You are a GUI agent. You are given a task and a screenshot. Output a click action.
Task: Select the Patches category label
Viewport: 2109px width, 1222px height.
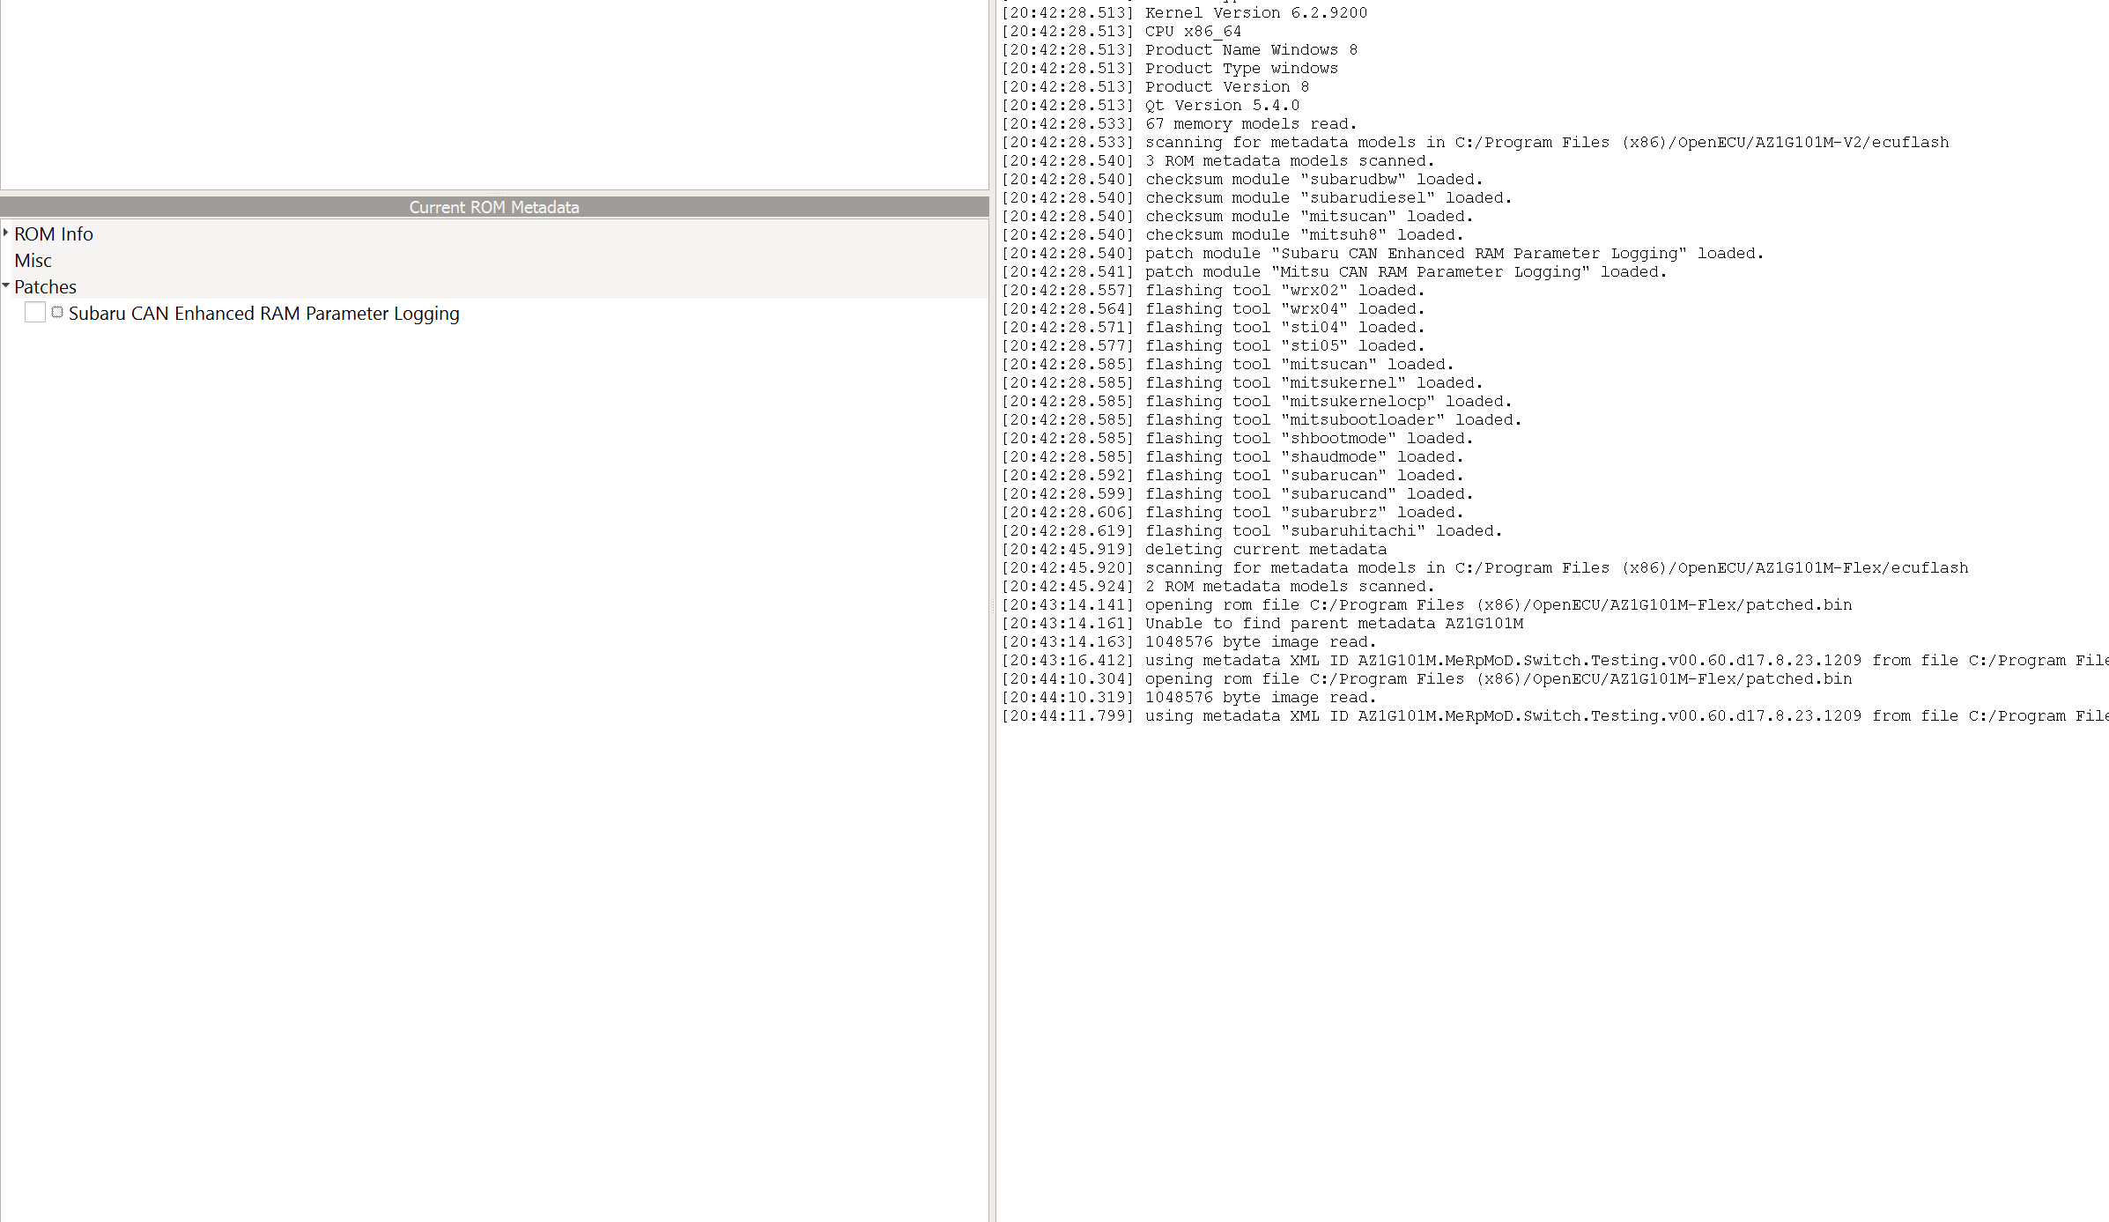coord(46,287)
